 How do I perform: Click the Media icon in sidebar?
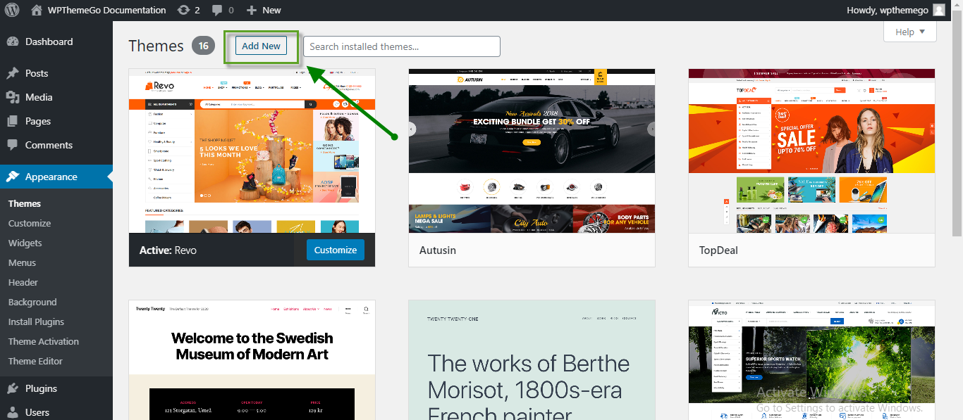[x=13, y=97]
